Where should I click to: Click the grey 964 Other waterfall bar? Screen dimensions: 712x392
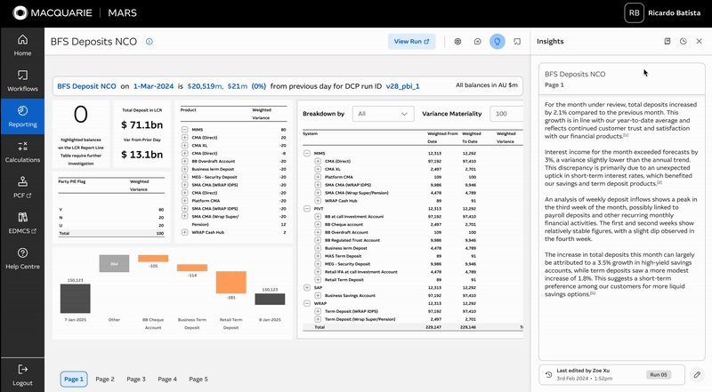[114, 264]
